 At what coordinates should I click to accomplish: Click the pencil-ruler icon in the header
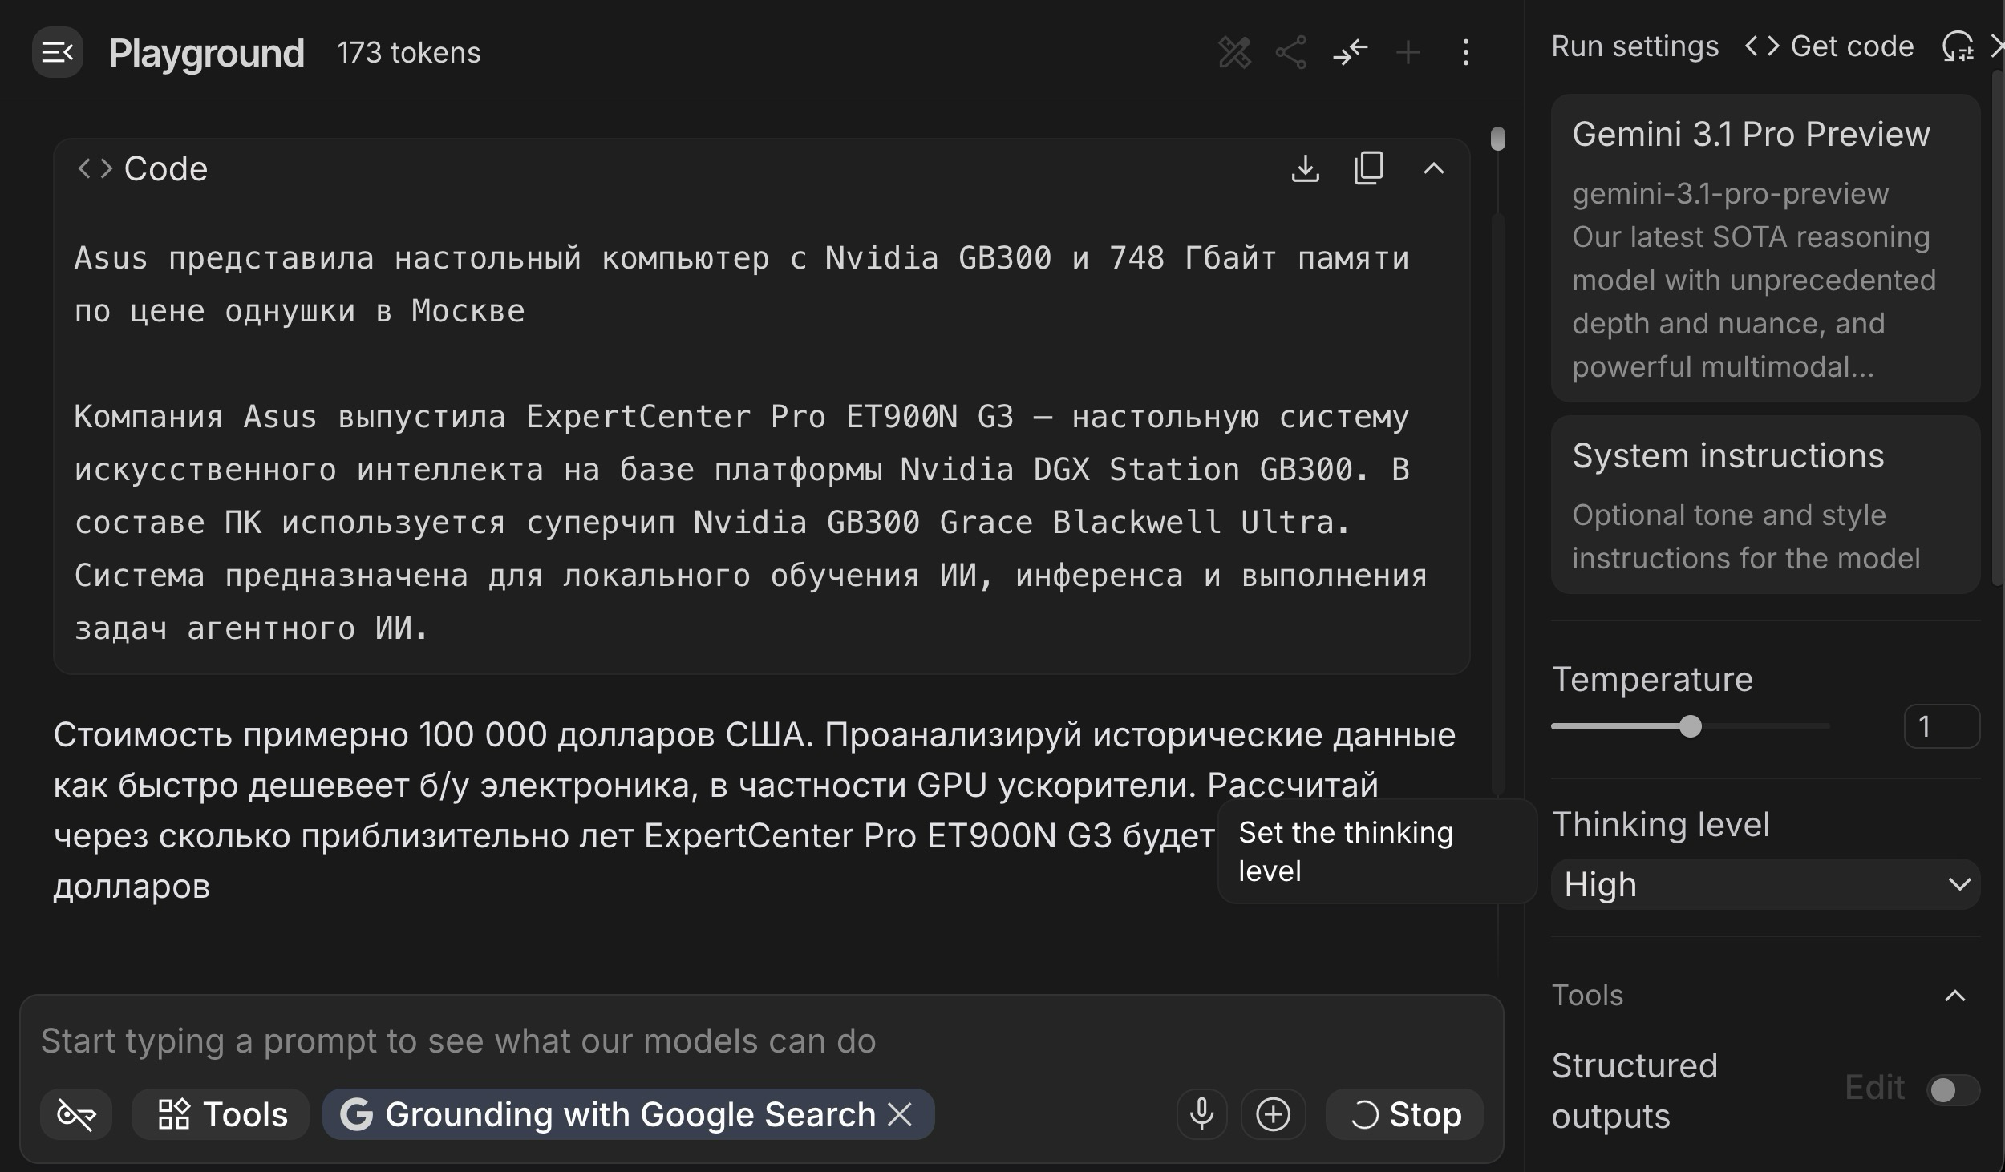pyautogui.click(x=1234, y=53)
